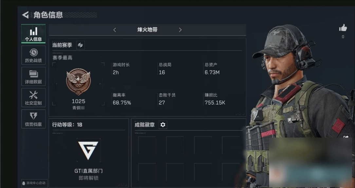Viewport: 355px width, 188px height.
Task: Click the GTI直属部门 triangle logo
Action: [88, 150]
